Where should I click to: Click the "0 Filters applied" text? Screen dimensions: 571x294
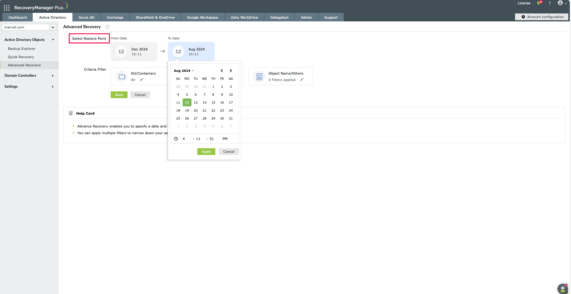(x=282, y=80)
